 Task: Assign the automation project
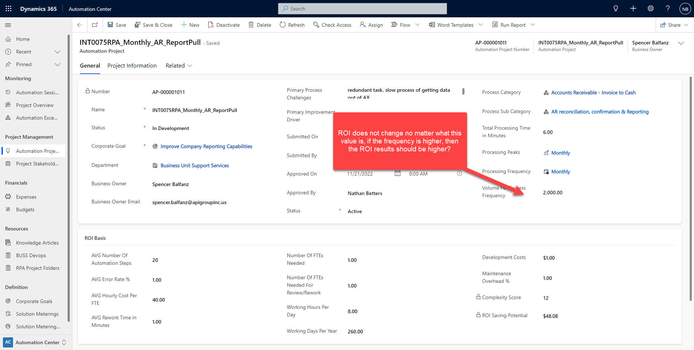(371, 25)
